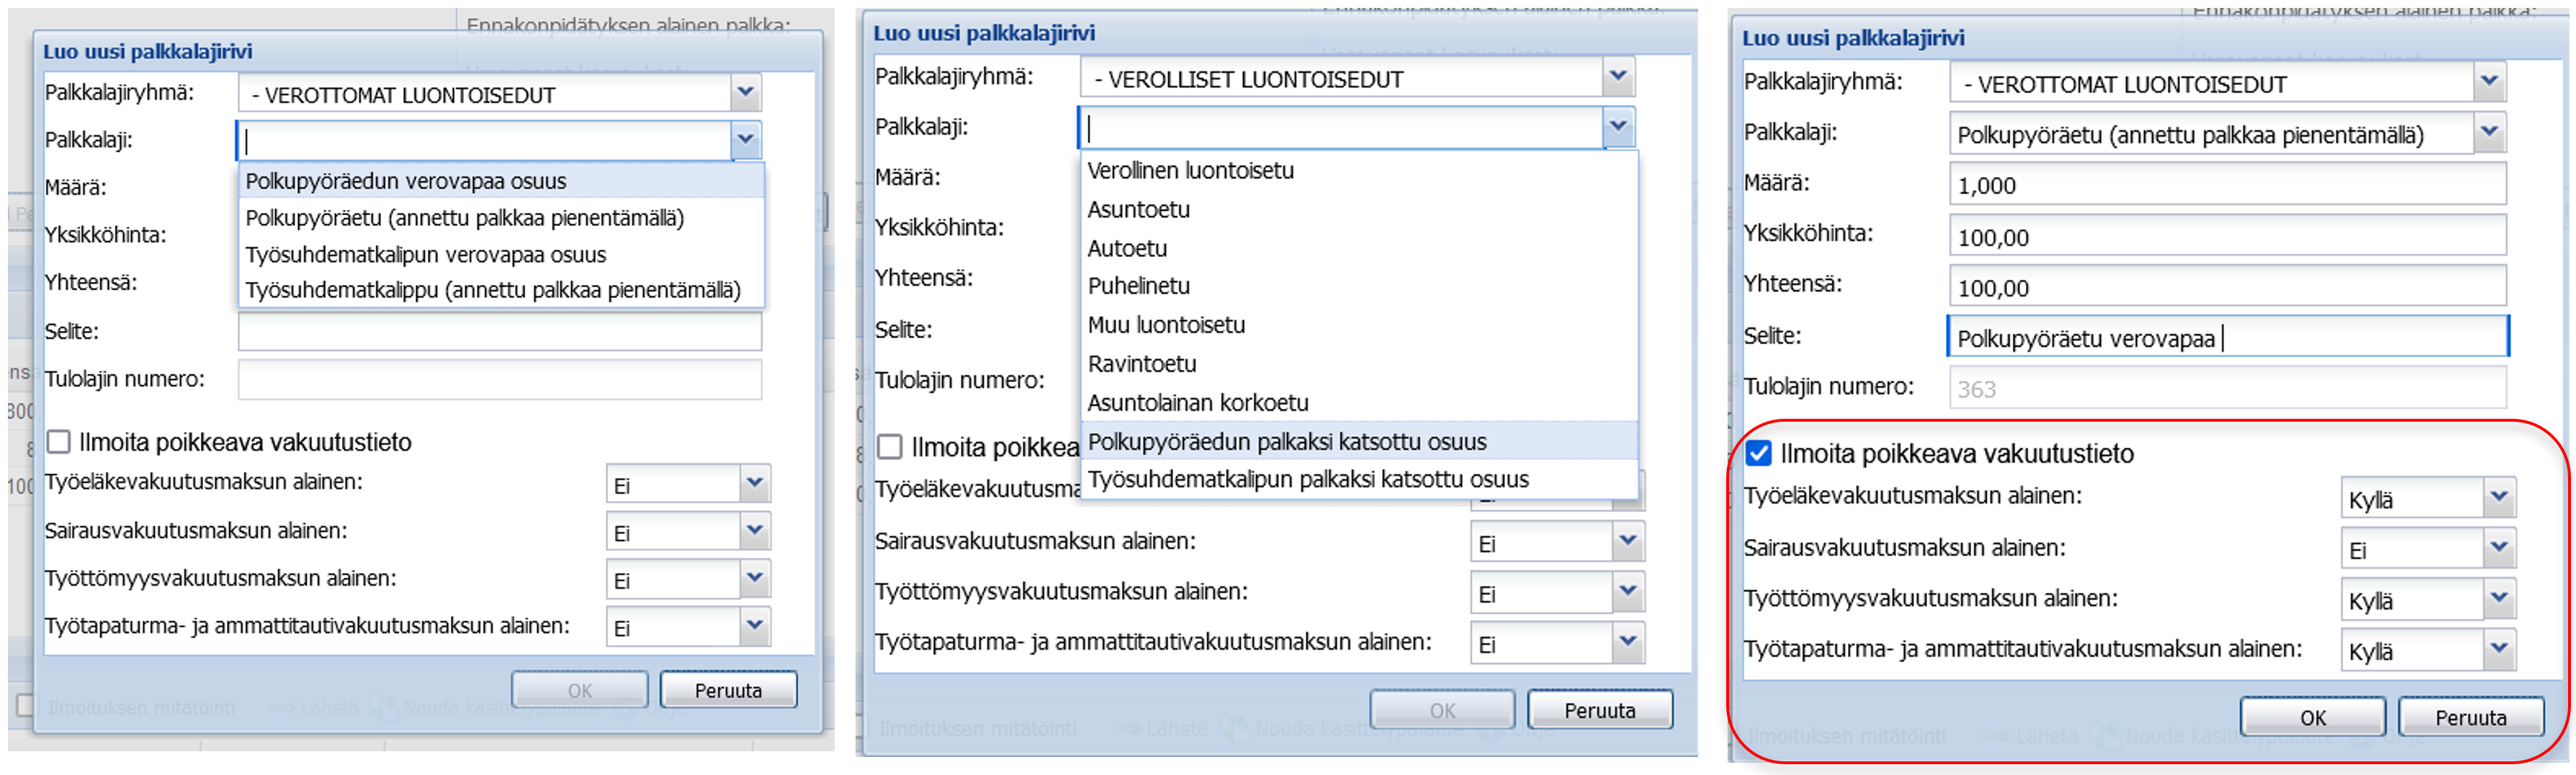Viewport: 2576px width, 775px height.
Task: Open Palkkalajiryhmä dropdown arrow in middle dialog
Action: pos(1619,77)
